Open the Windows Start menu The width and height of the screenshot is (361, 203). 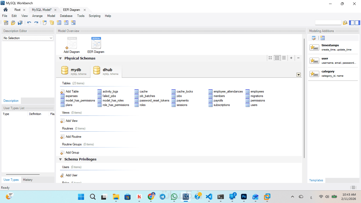81,197
